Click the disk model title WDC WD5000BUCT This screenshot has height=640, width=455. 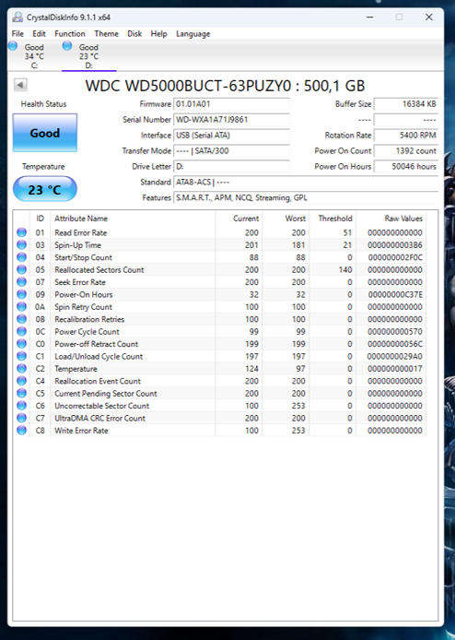225,86
